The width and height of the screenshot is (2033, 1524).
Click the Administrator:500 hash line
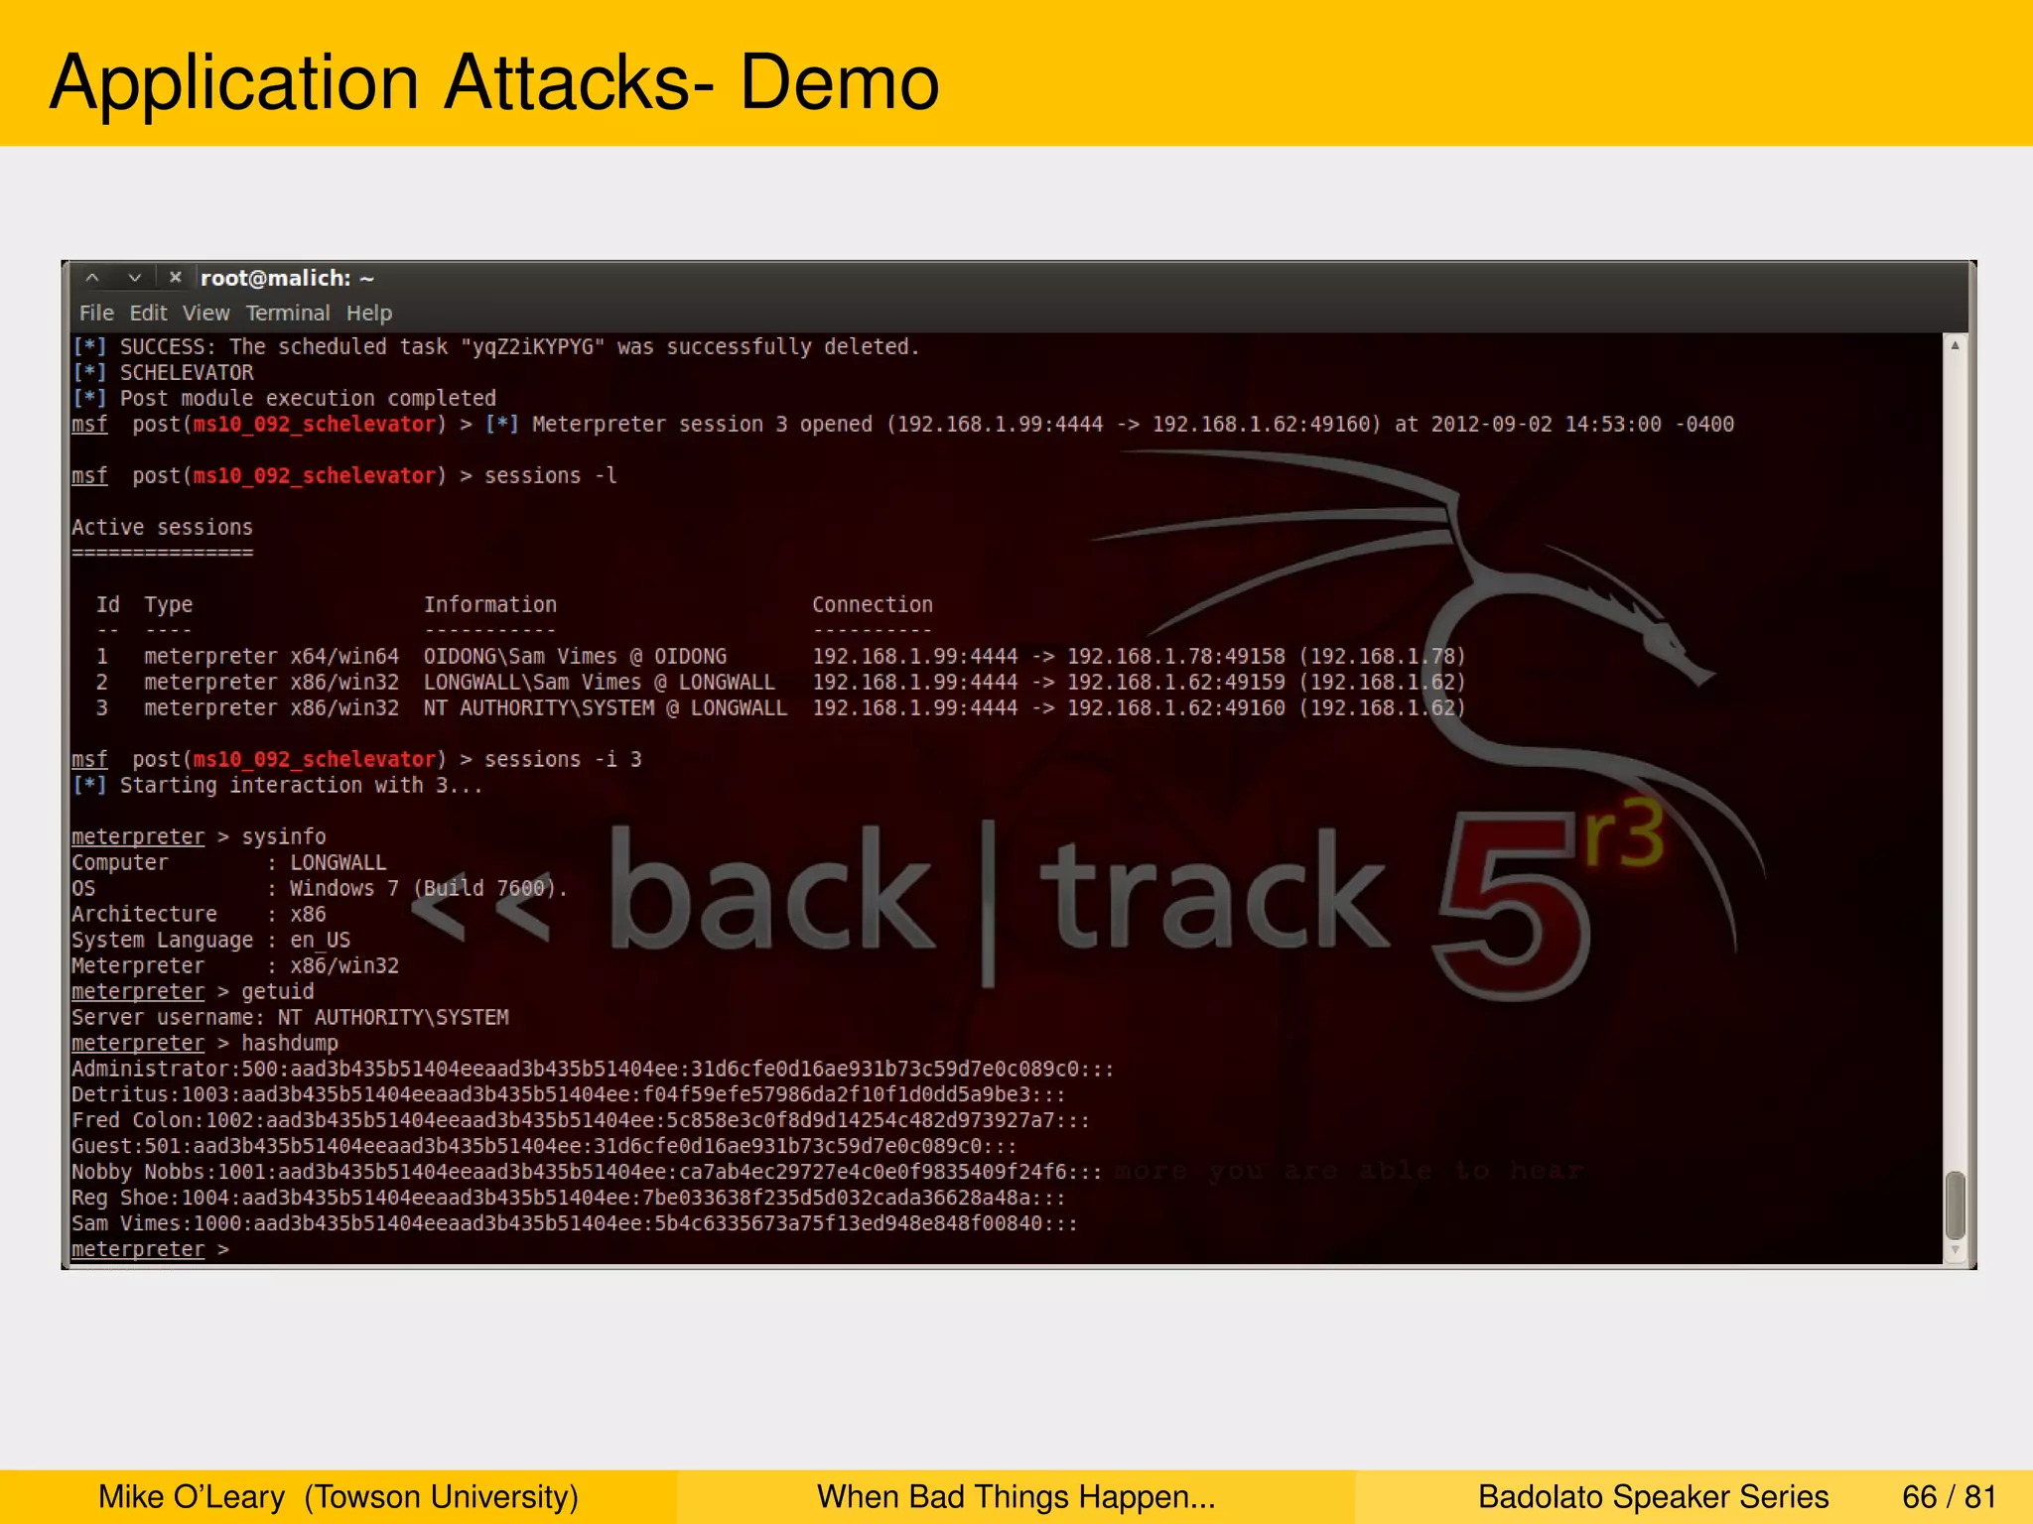click(x=593, y=1070)
